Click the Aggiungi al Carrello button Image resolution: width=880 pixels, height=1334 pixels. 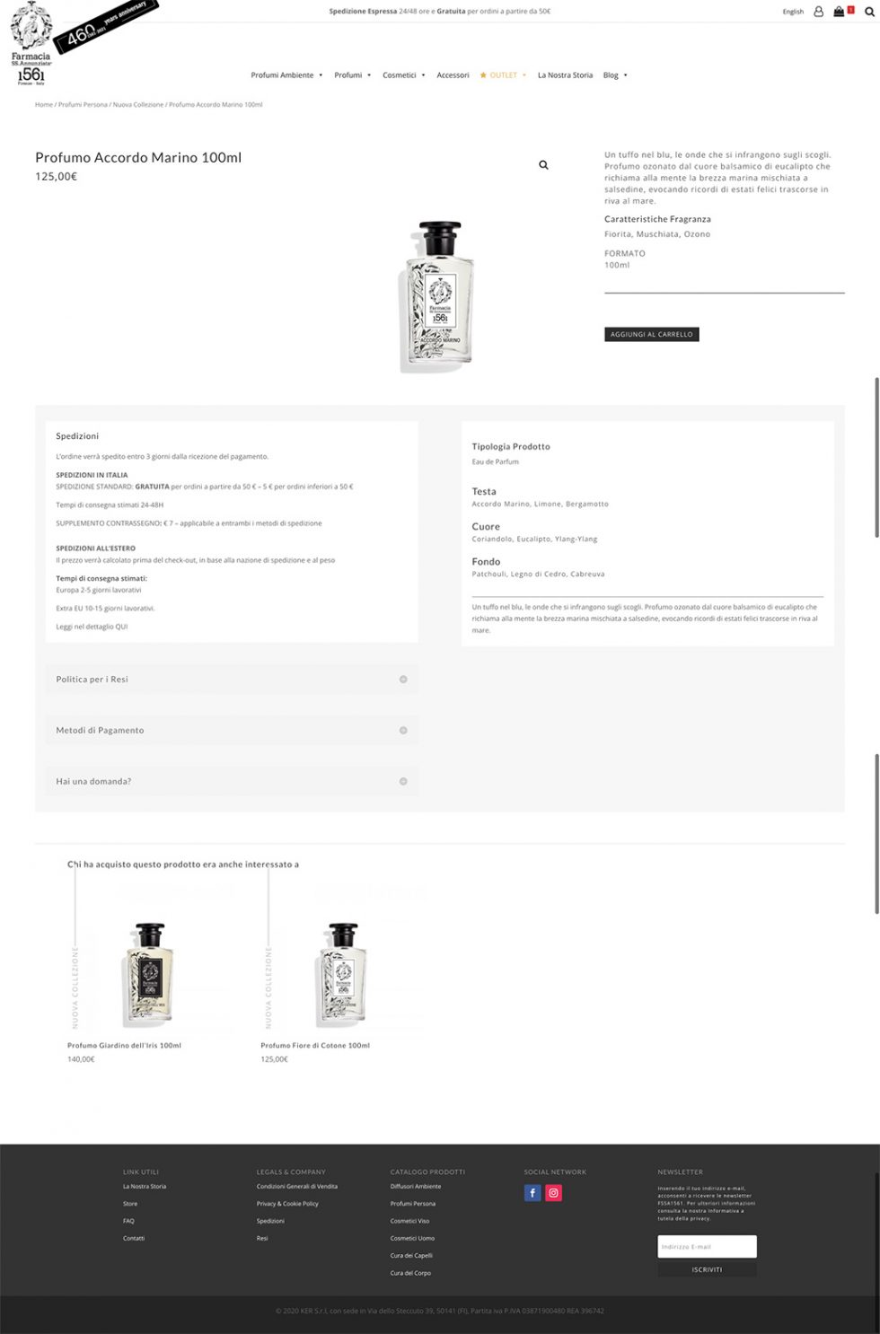[x=652, y=334]
